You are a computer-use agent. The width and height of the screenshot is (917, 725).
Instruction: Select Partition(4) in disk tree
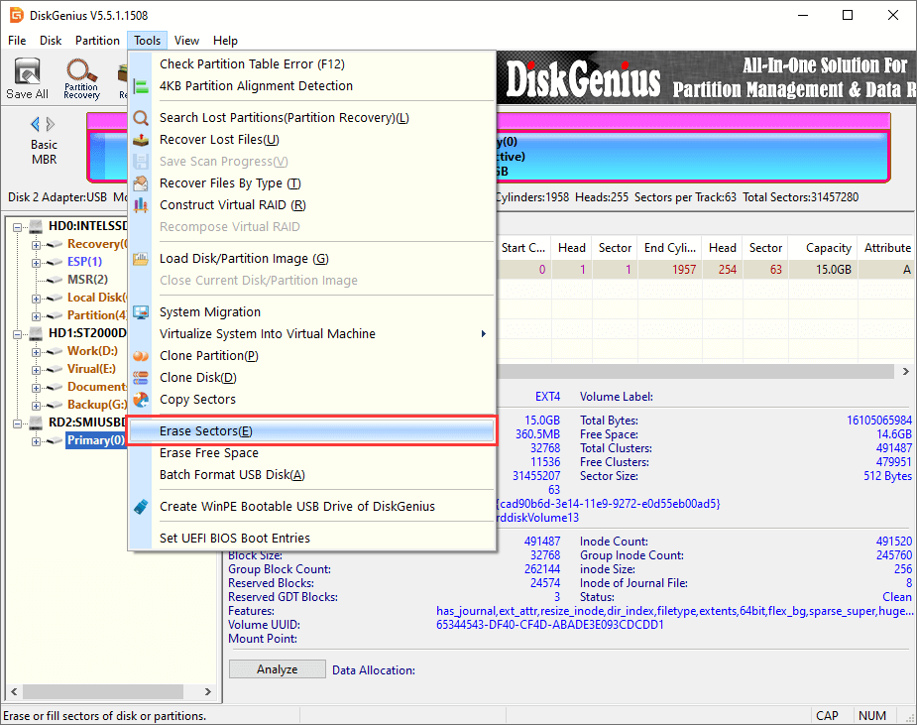pyautogui.click(x=97, y=314)
